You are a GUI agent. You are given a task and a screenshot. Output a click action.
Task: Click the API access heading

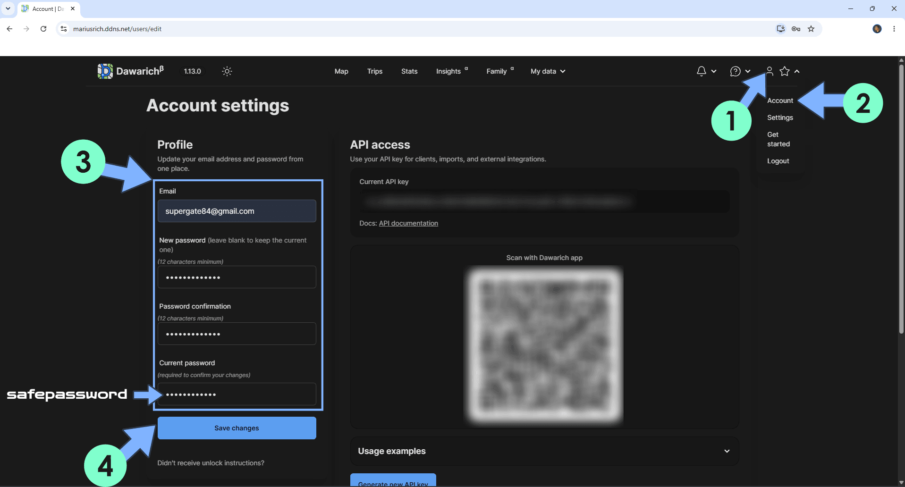380,145
